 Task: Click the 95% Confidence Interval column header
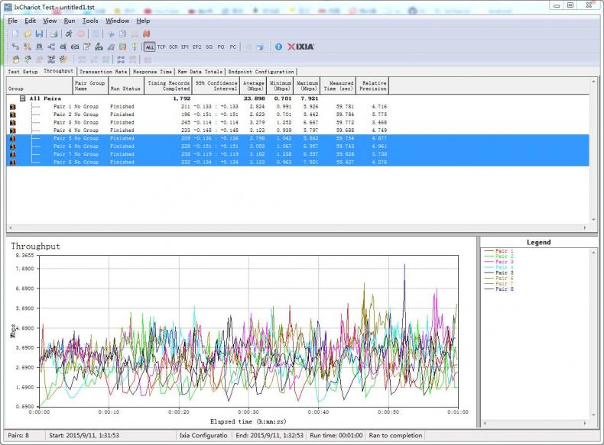(216, 85)
